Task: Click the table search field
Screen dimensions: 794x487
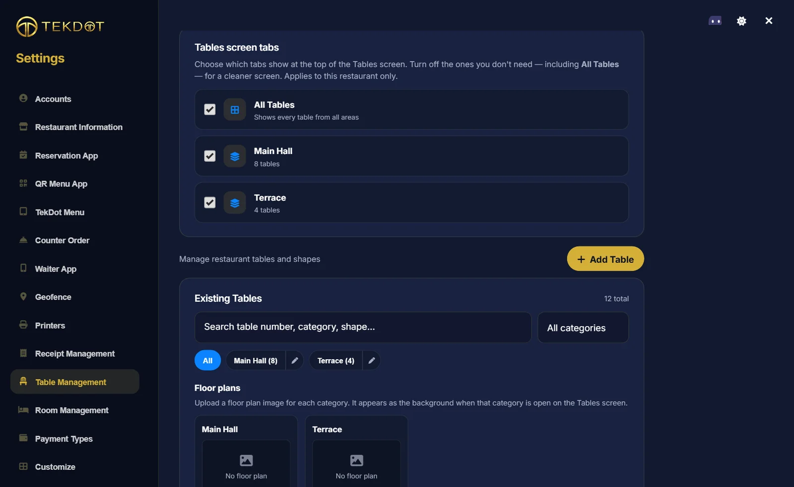Action: (x=363, y=327)
